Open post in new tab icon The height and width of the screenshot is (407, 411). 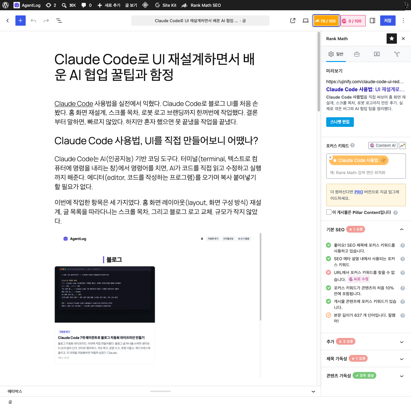click(293, 21)
